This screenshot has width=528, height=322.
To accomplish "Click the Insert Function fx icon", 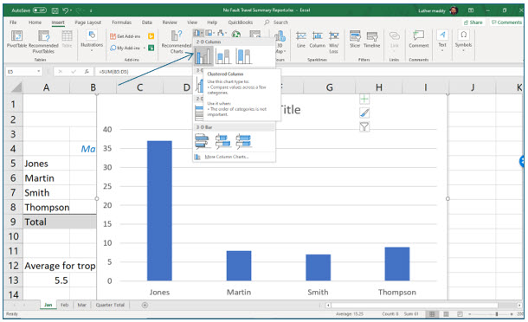I will 87,71.
